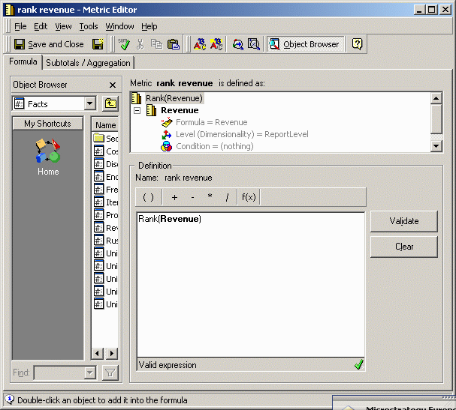Click the Cut scissors icon
This screenshot has height=410, width=456.
(140, 44)
